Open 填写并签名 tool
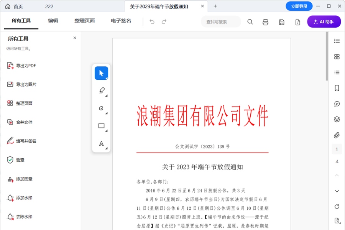Screen dimensions: 345x230 click(21, 141)
